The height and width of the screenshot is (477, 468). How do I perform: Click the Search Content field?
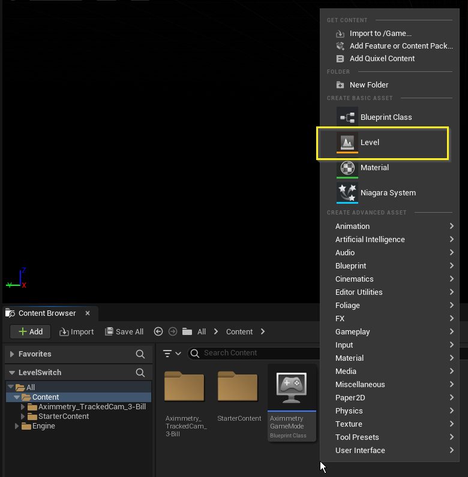point(254,353)
